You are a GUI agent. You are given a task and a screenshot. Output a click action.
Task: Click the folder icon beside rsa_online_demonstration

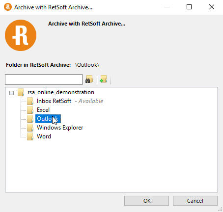pyautogui.click(x=21, y=92)
